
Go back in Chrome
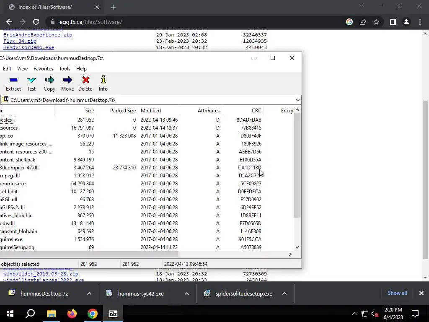pos(9,22)
